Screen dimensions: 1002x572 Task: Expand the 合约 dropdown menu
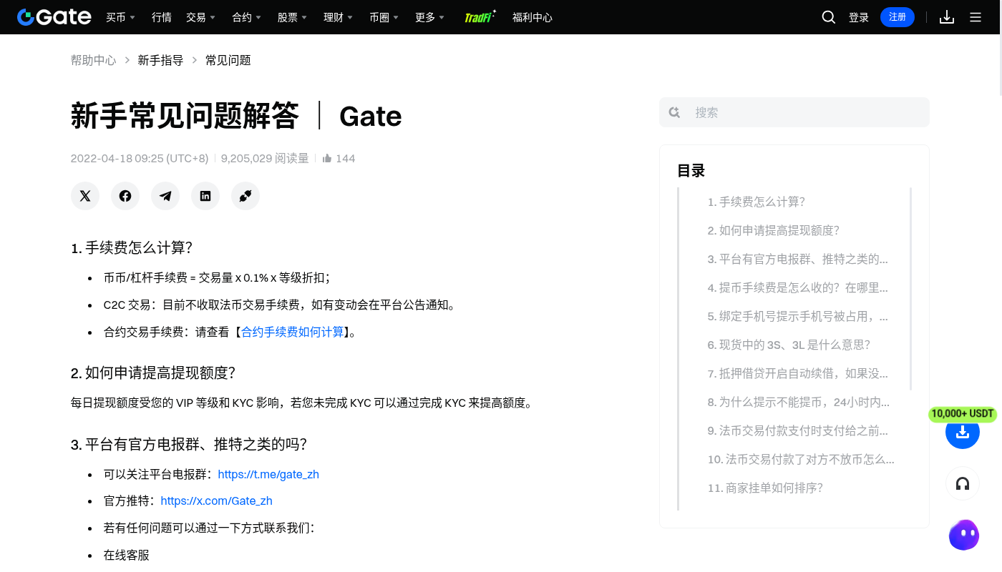pos(247,17)
